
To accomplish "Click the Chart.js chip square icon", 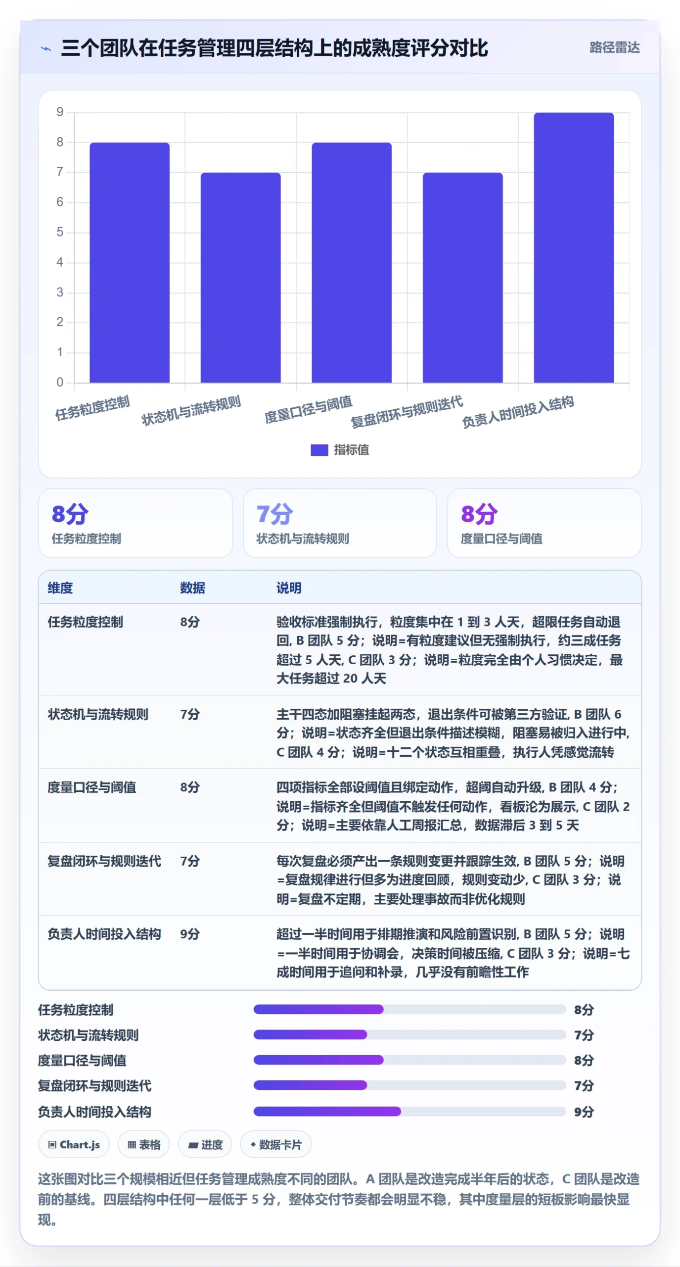I will [x=52, y=1145].
